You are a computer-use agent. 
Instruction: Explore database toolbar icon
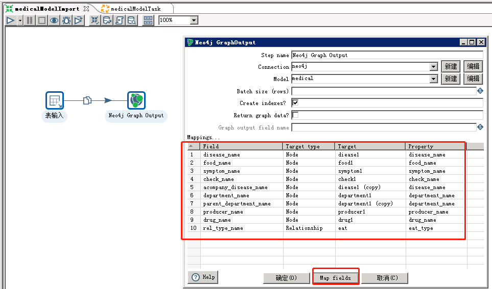coord(132,21)
